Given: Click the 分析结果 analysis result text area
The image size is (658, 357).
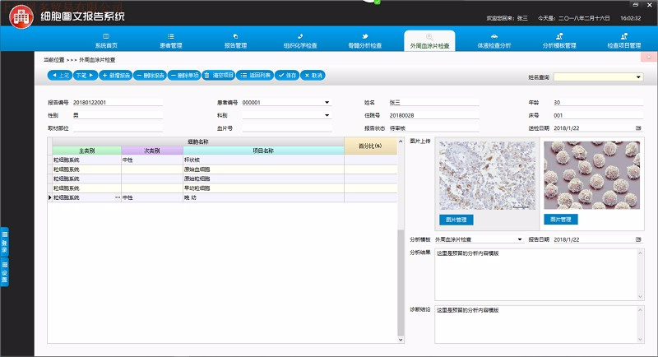Looking at the screenshot, I should pyautogui.click(x=536, y=275).
